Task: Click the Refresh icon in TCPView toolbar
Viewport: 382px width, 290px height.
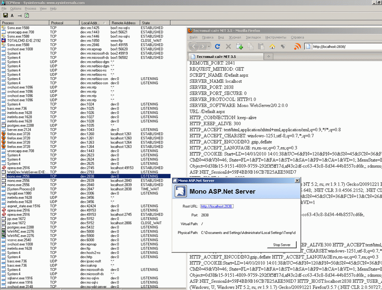Action: pos(27,15)
